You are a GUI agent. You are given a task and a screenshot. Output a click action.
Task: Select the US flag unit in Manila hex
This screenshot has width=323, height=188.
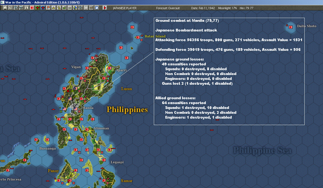coord(76,109)
